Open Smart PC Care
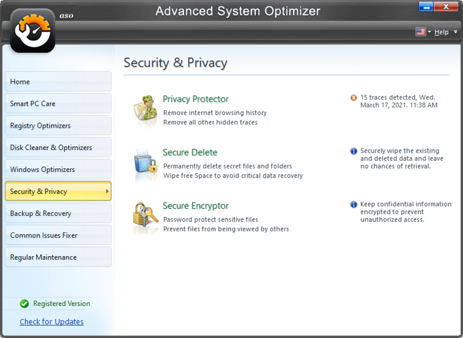The height and width of the screenshot is (338, 463). coord(58,103)
